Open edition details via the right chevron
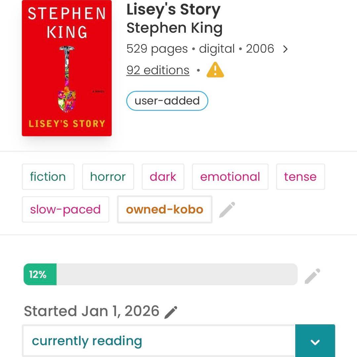The image size is (357, 357). click(x=285, y=49)
